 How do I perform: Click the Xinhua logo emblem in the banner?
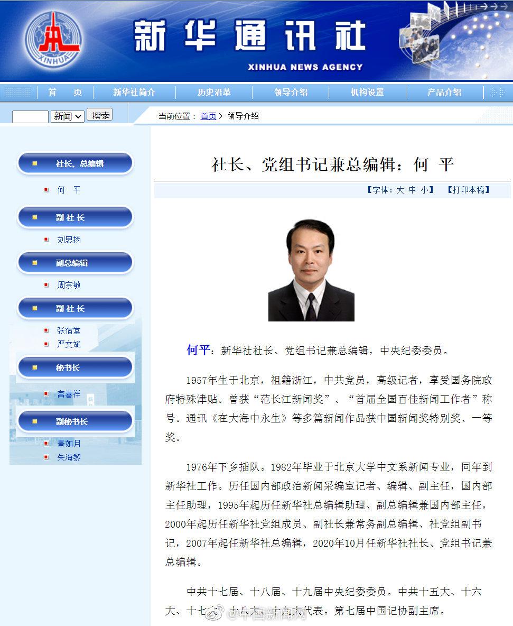[x=53, y=40]
